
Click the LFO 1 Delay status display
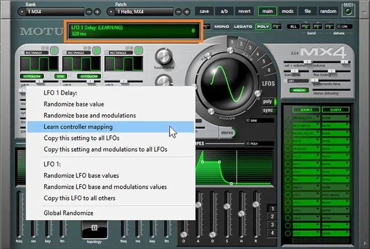tap(133, 31)
